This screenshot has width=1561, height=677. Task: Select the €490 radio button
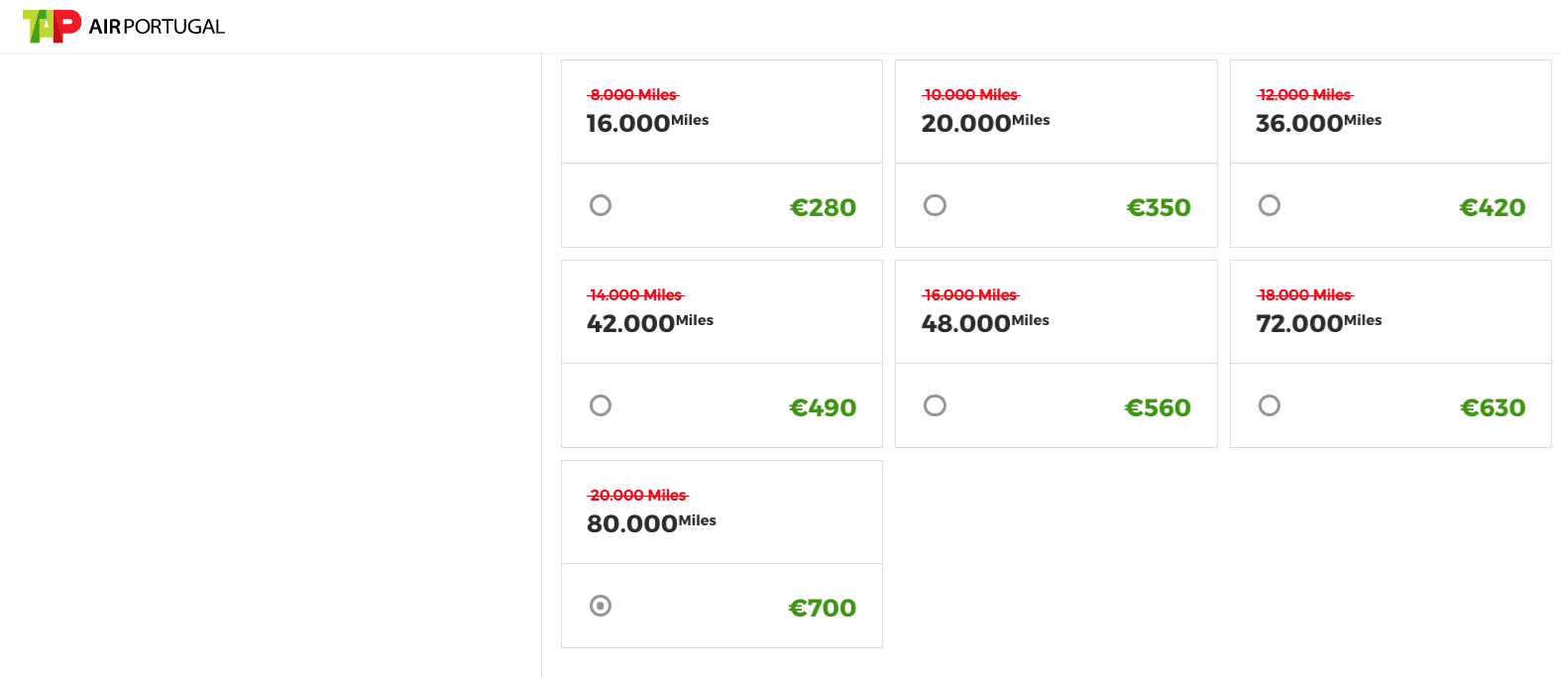coord(601,405)
